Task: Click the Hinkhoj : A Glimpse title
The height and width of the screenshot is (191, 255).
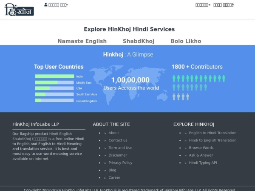Action: pos(128,55)
